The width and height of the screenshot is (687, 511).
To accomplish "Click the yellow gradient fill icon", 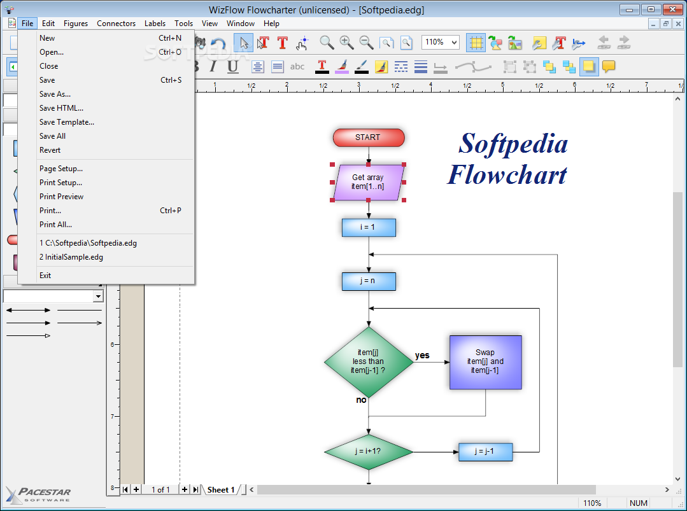I will [381, 67].
